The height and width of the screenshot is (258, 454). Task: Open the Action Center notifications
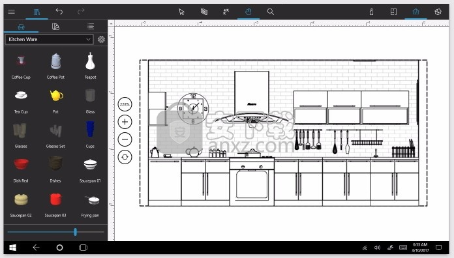(x=439, y=248)
